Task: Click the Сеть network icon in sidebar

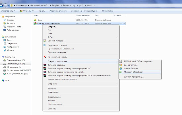Action: (3, 80)
